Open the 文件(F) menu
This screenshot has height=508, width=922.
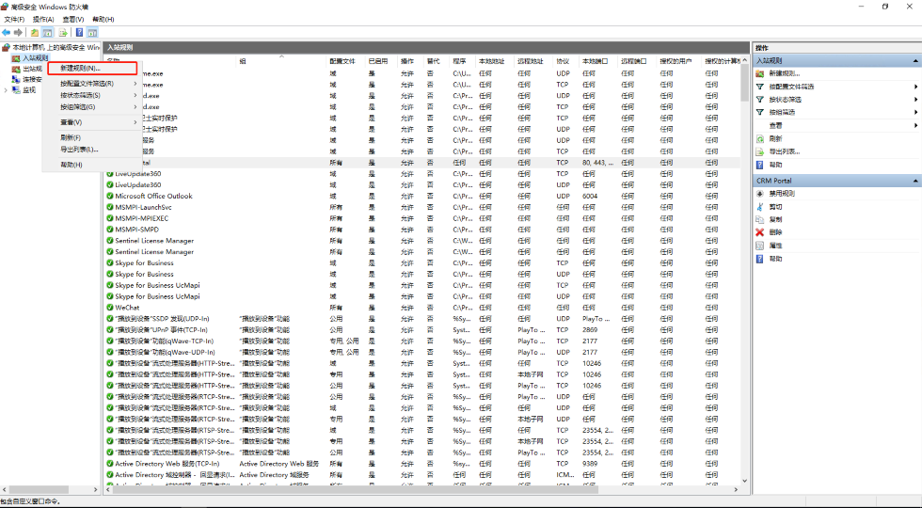click(14, 20)
